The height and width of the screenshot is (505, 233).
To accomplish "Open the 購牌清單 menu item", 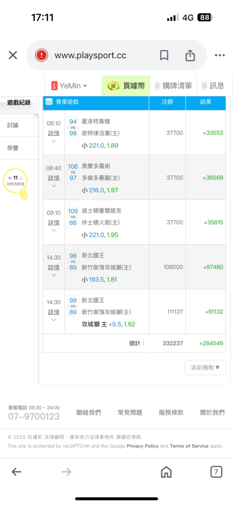I will (x=173, y=86).
